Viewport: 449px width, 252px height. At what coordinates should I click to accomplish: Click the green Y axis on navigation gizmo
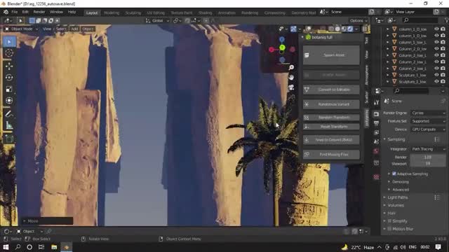coord(282,48)
